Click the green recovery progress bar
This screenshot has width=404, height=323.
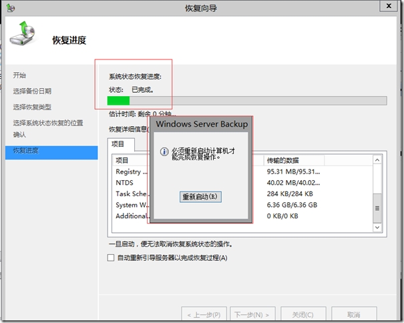pyautogui.click(x=247, y=101)
